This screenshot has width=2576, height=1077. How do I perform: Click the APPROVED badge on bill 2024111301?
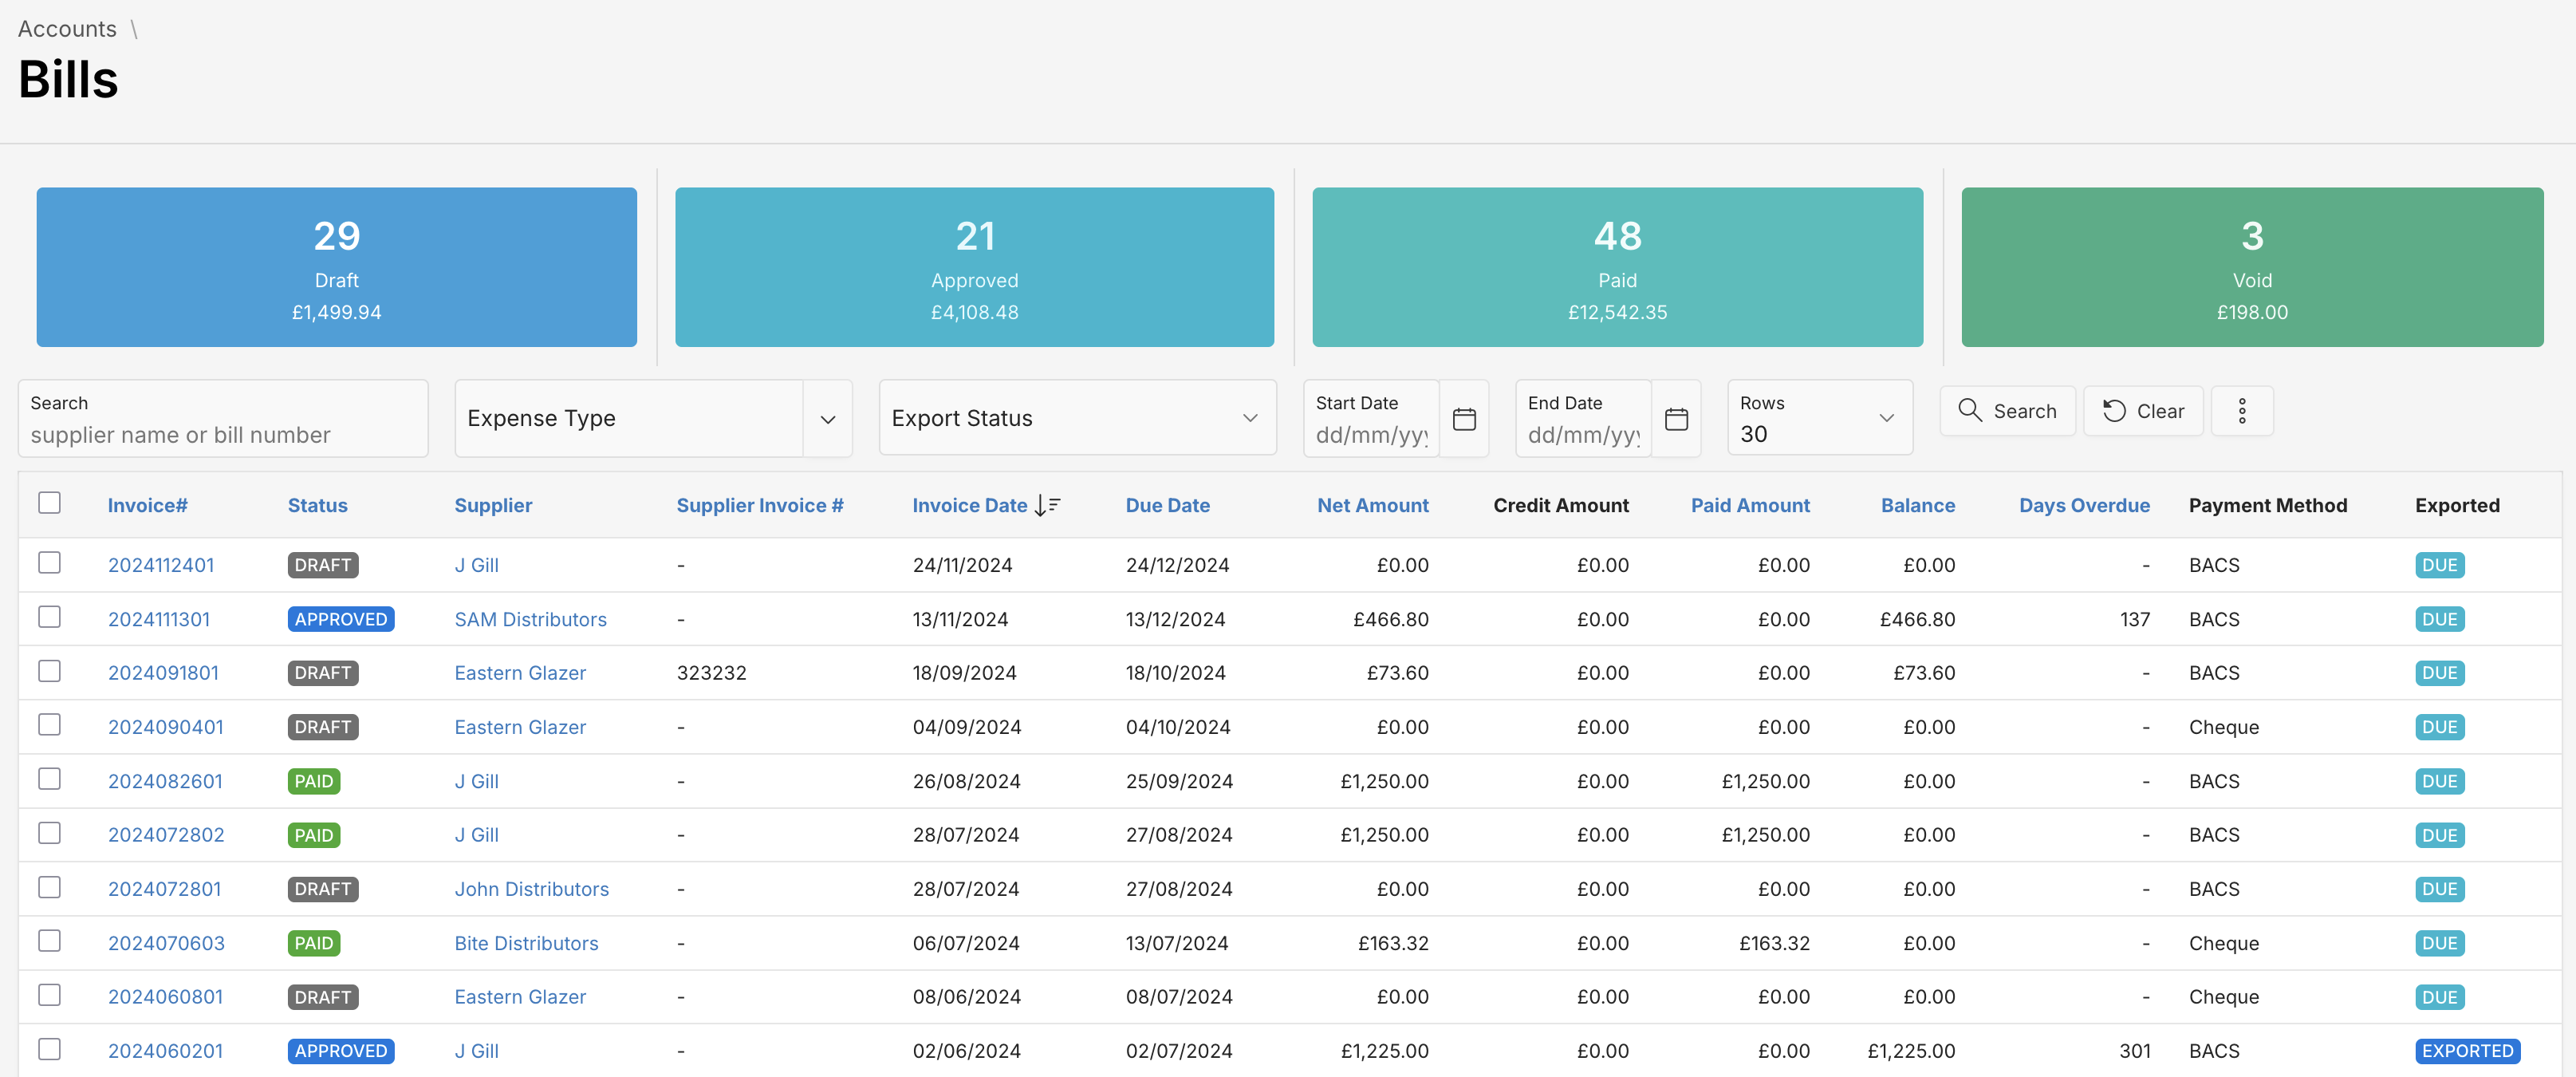341,619
